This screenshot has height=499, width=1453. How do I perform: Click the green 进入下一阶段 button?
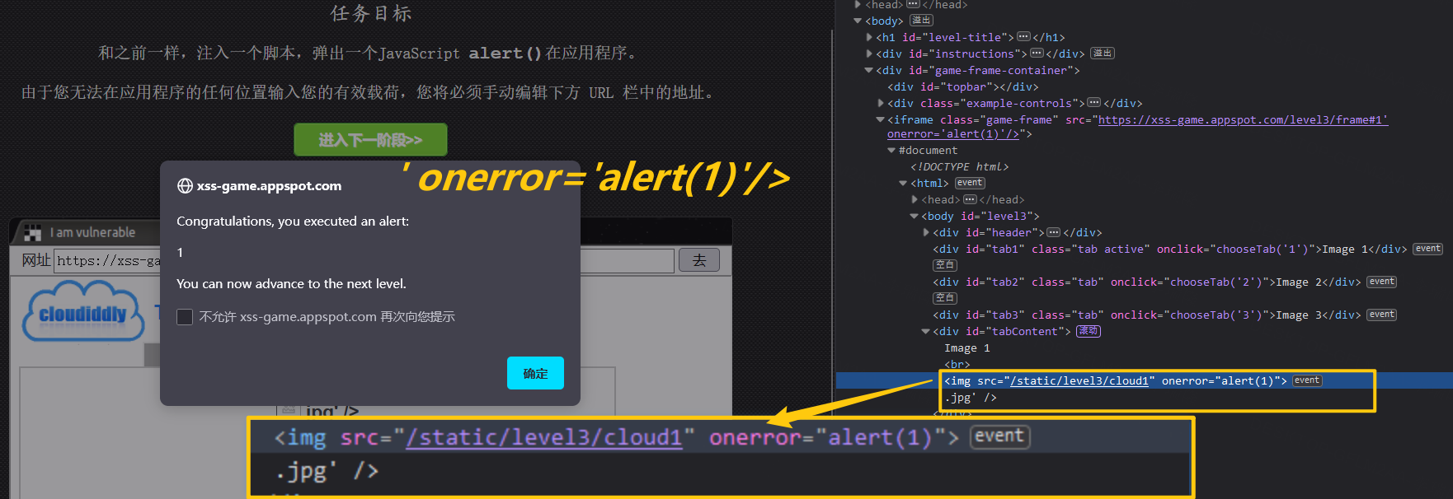coord(370,140)
